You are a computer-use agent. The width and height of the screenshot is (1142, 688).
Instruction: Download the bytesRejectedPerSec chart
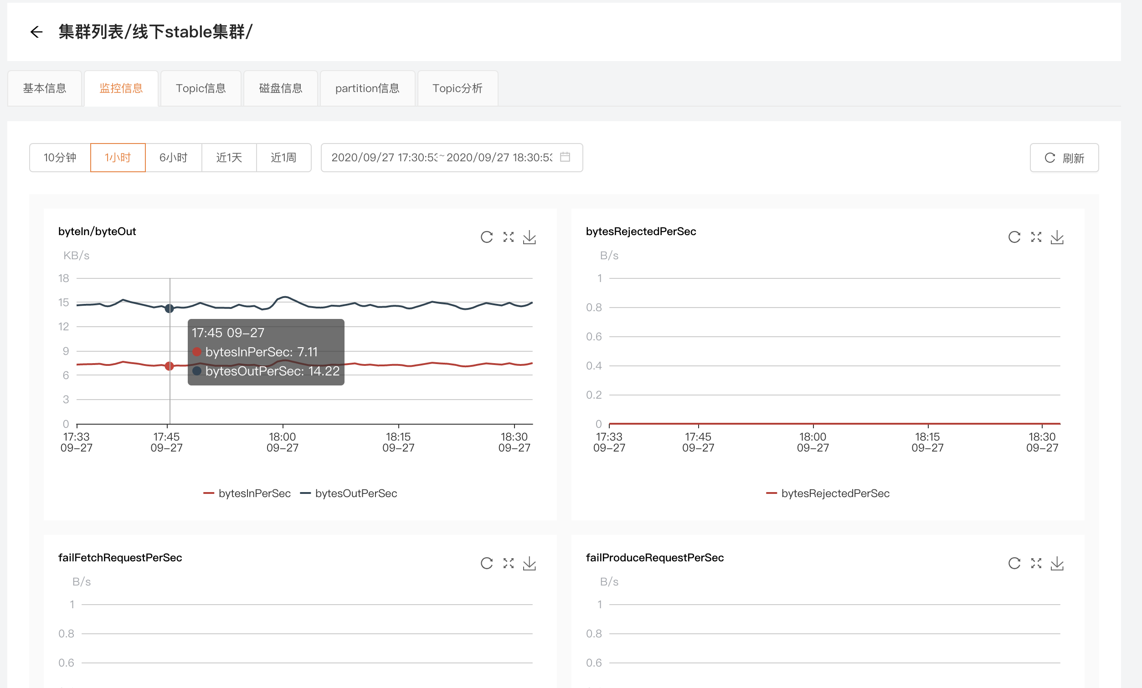(1057, 237)
